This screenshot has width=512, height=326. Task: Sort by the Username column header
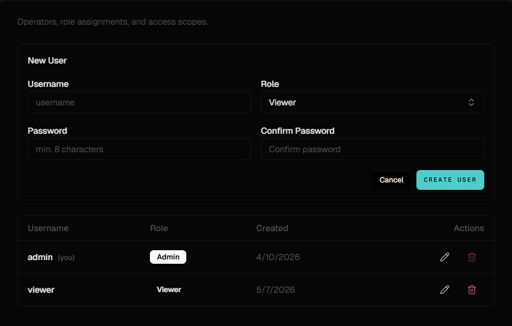point(48,228)
